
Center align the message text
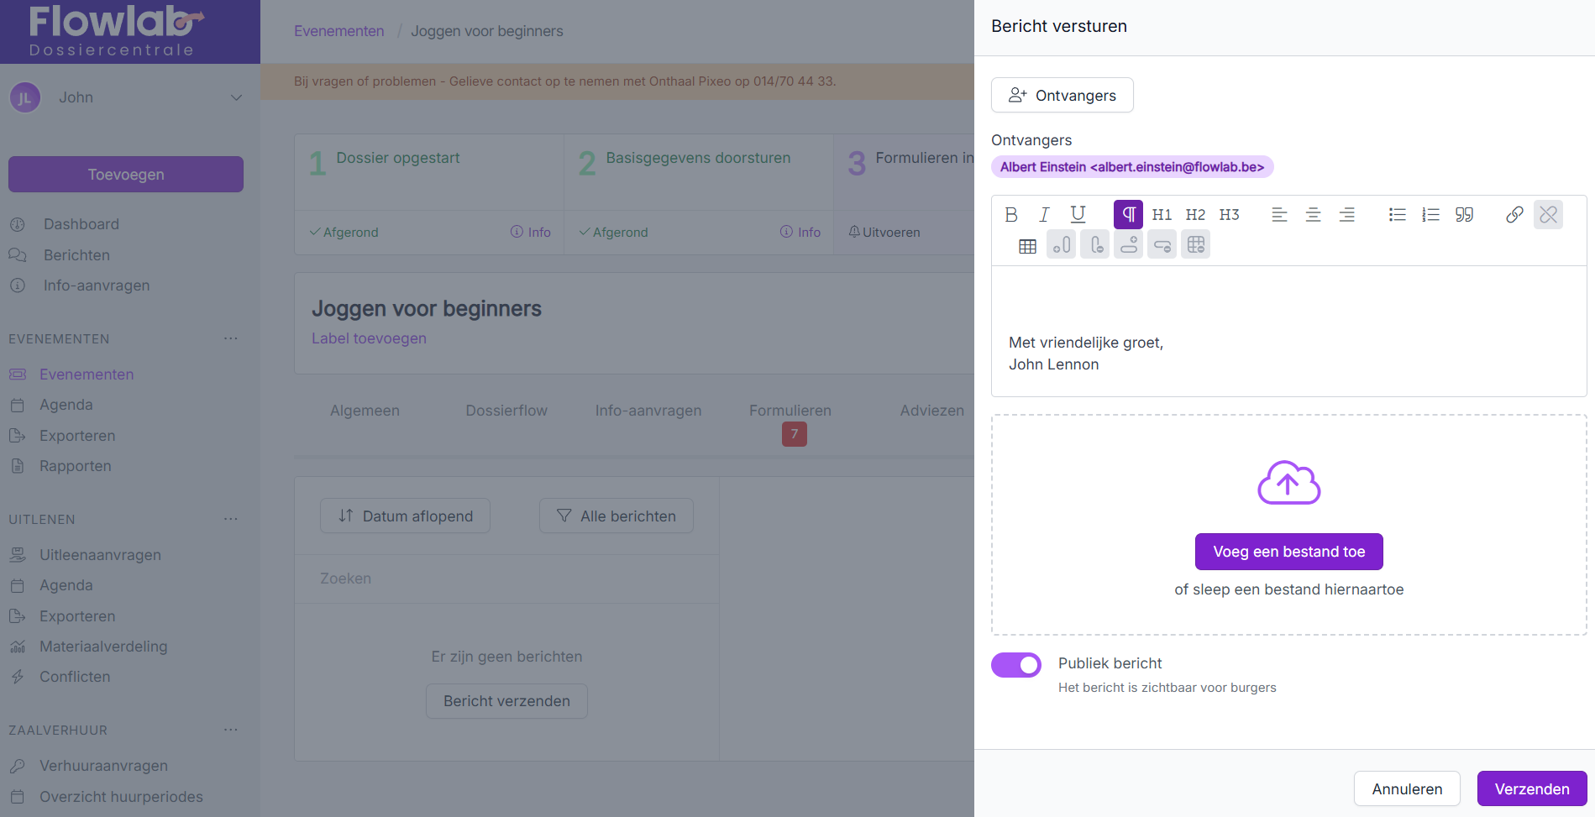coord(1313,215)
